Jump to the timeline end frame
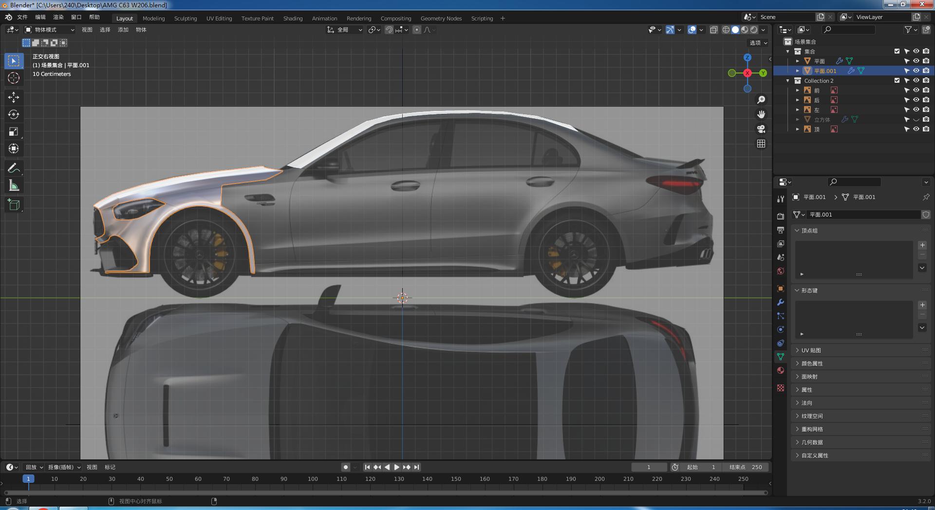 point(417,467)
